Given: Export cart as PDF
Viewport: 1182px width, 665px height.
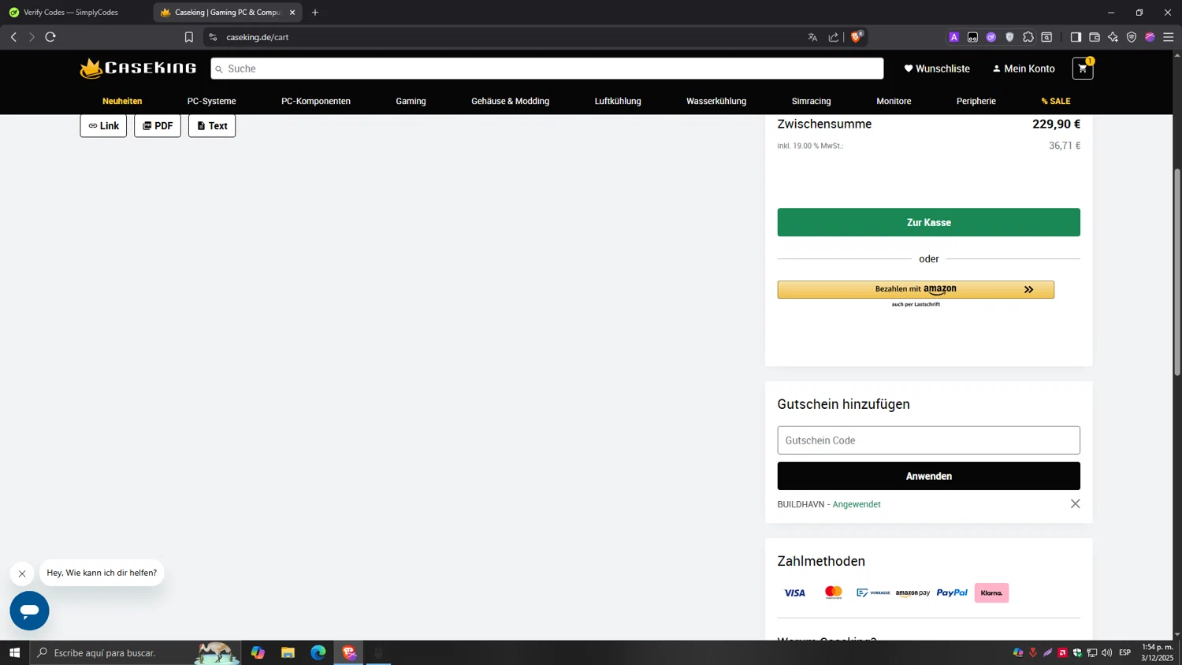Looking at the screenshot, I should click(x=158, y=126).
